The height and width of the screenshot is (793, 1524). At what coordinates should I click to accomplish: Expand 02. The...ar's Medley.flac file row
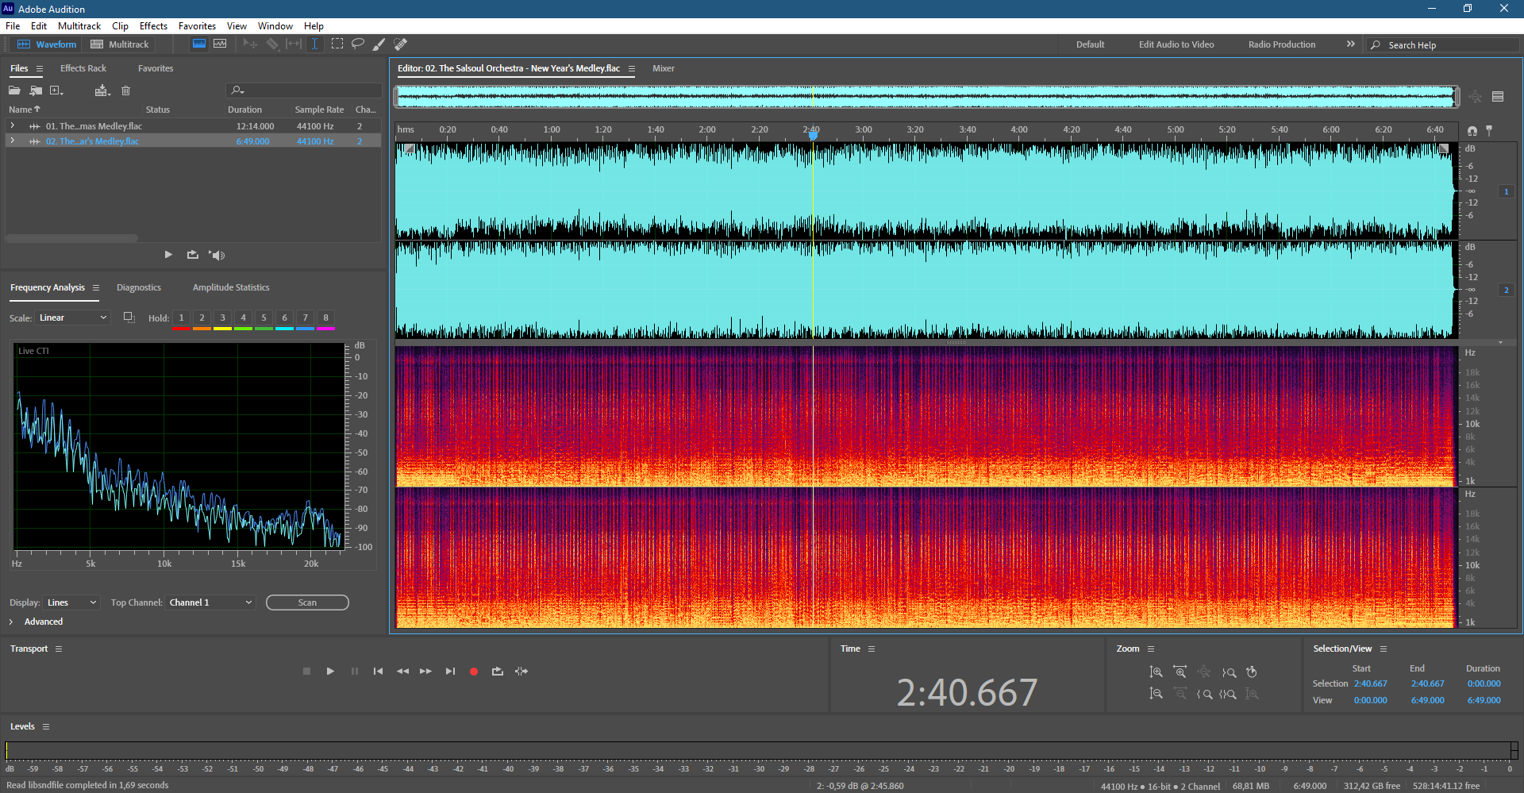pos(12,141)
